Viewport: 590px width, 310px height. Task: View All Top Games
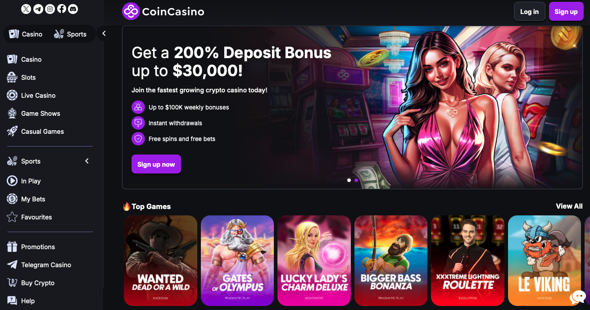point(569,206)
